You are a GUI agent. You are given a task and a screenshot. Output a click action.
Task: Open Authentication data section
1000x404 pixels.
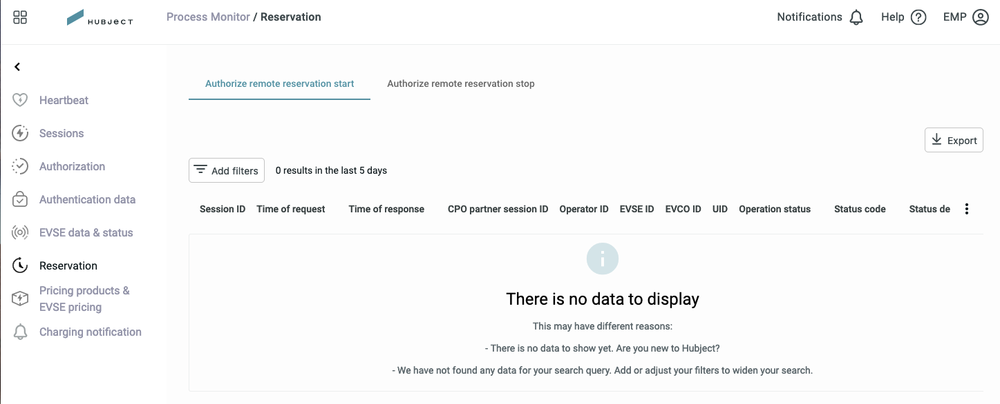(87, 199)
